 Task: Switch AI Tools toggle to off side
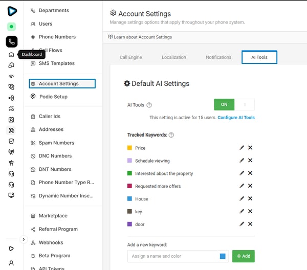[x=245, y=104]
